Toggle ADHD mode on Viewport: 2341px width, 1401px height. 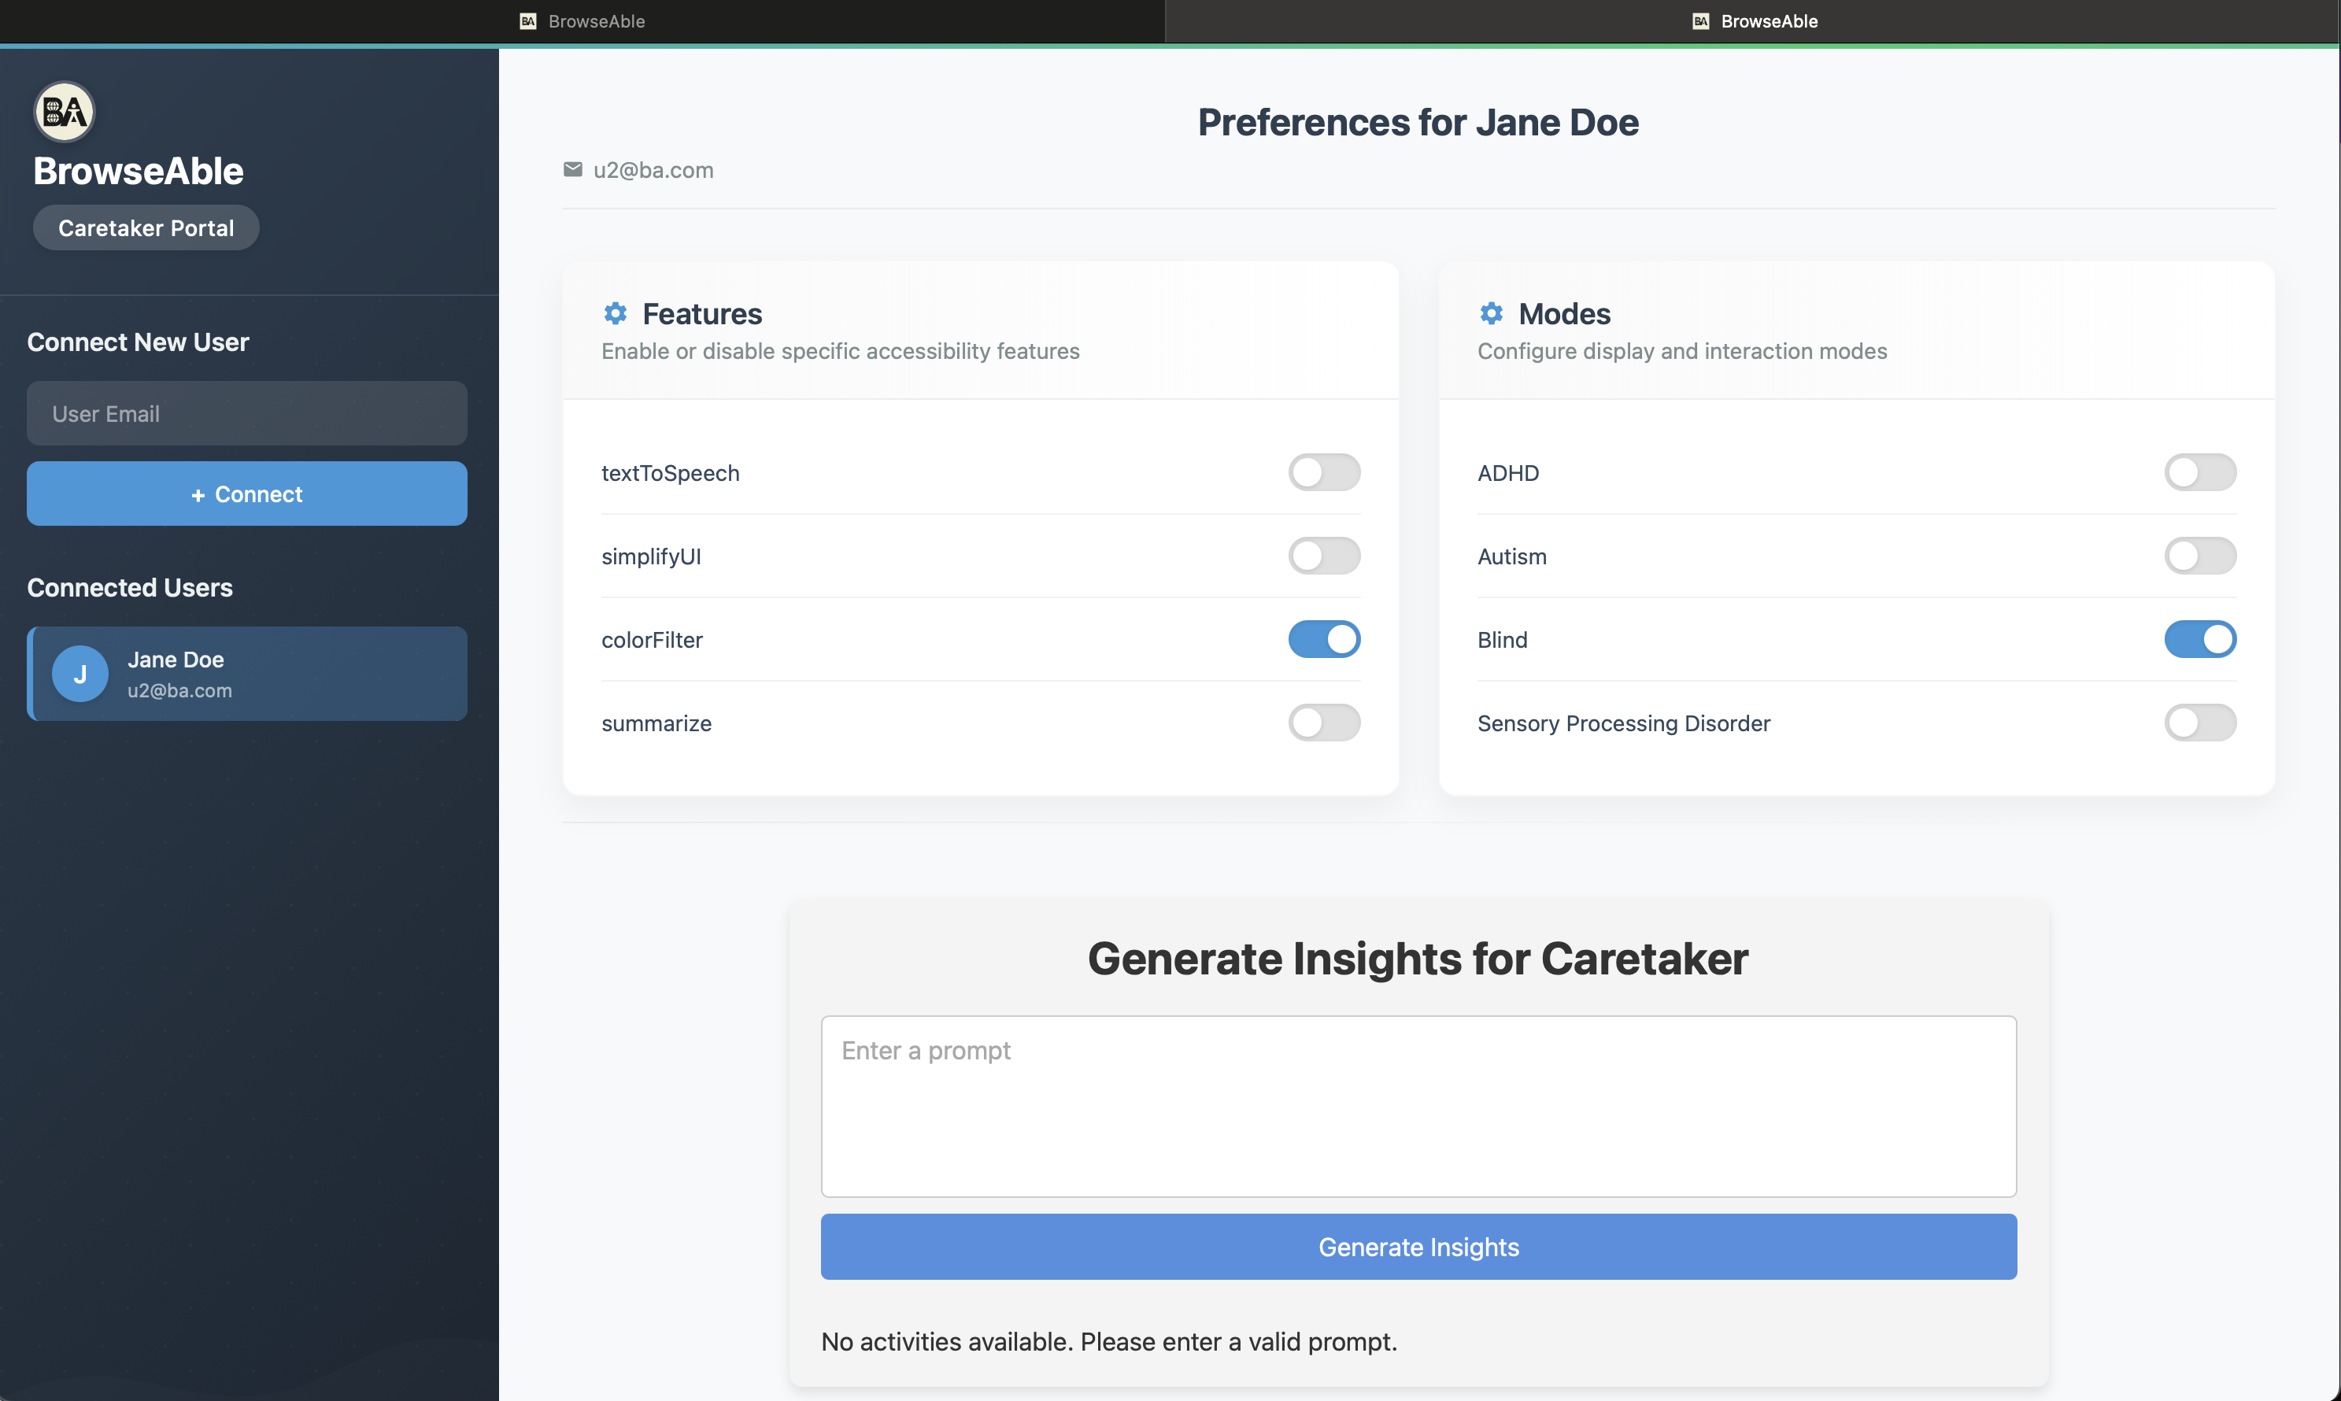(x=2199, y=472)
